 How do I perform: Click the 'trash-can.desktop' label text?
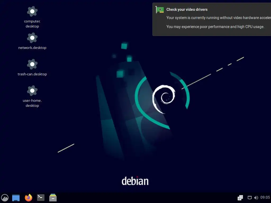click(x=32, y=74)
